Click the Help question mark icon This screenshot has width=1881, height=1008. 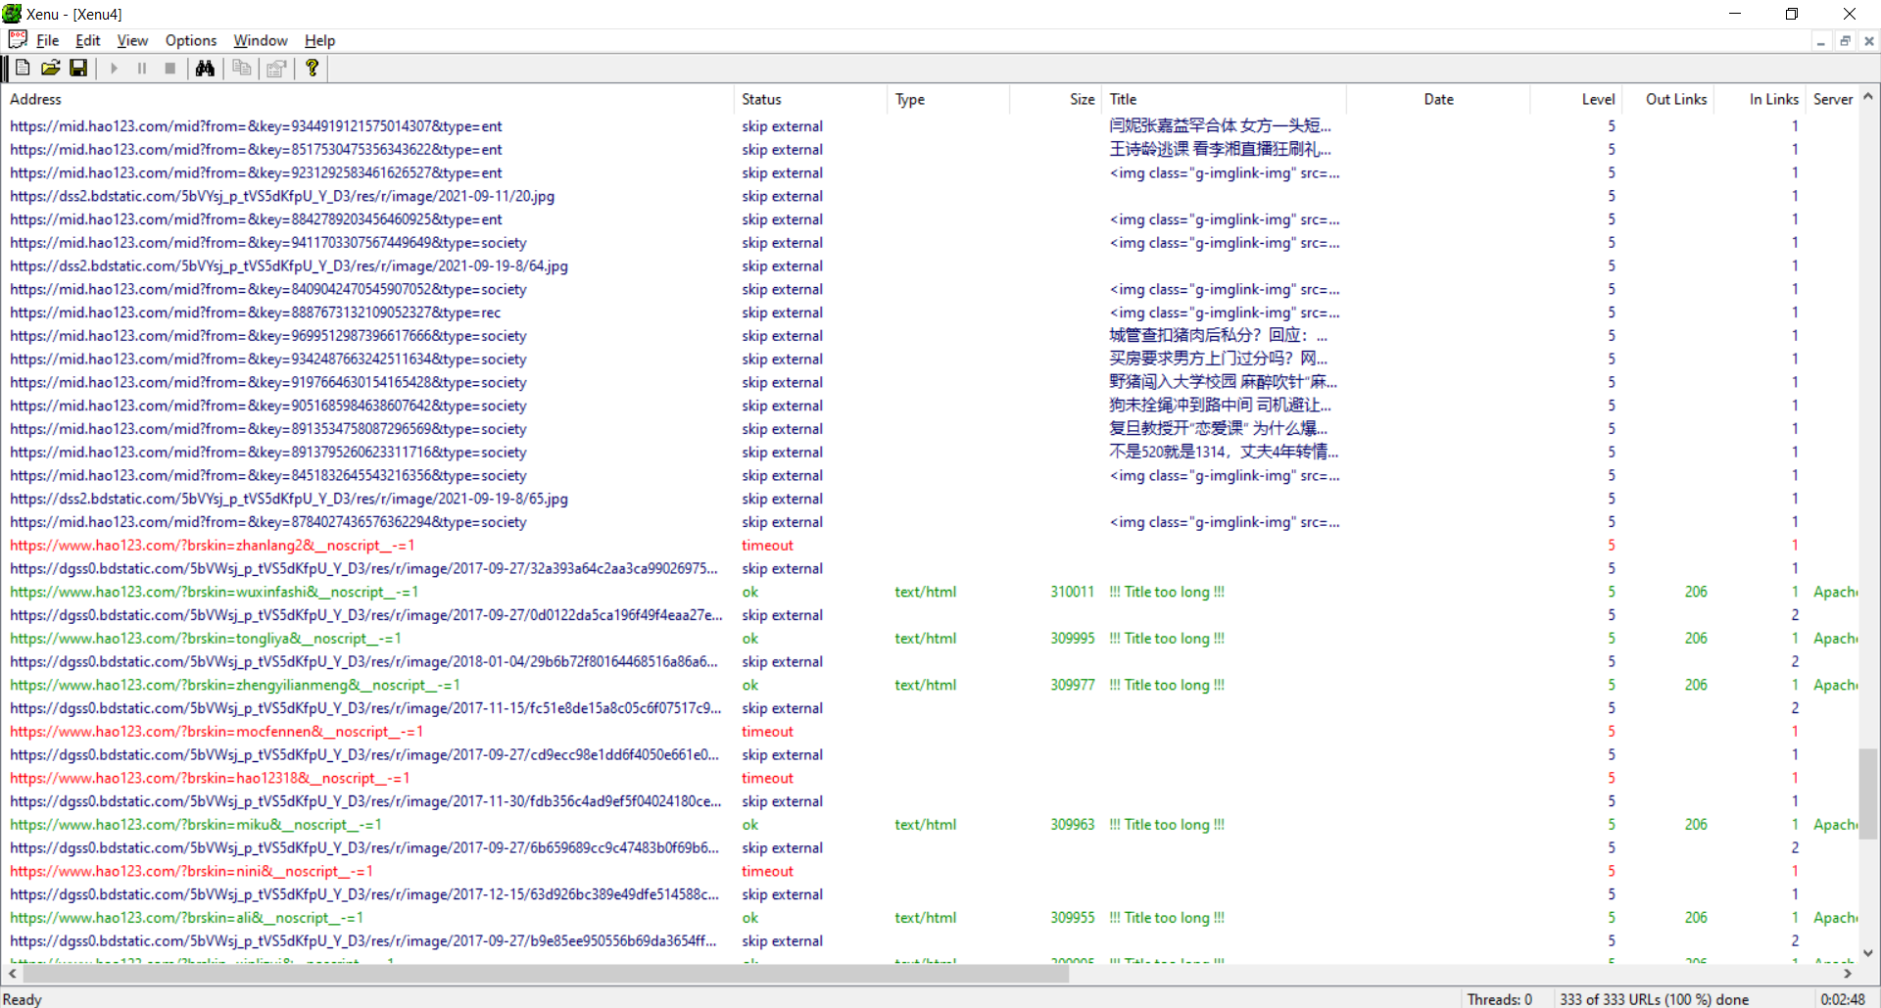click(x=312, y=69)
